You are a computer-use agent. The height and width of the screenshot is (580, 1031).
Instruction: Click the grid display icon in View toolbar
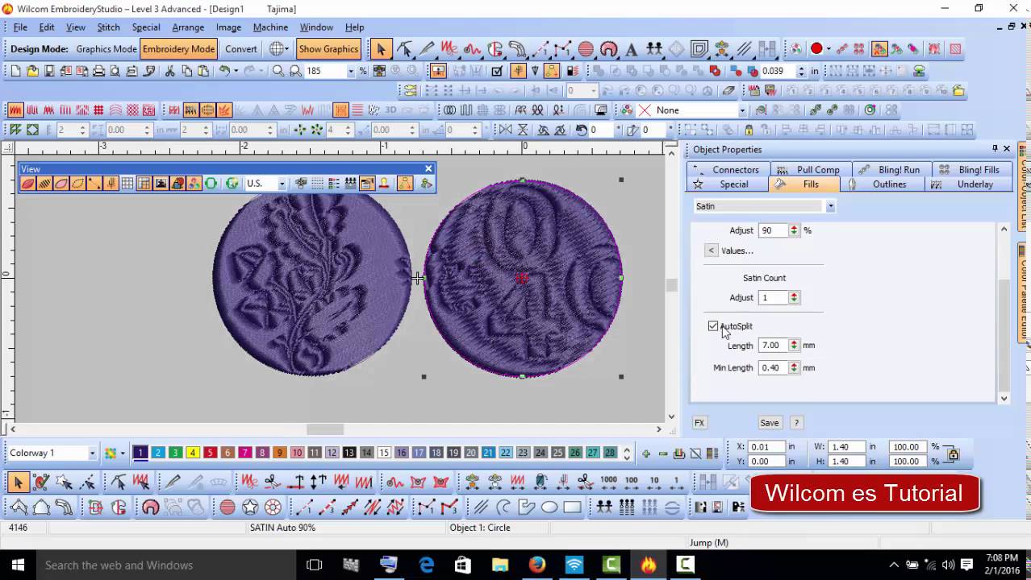127,184
